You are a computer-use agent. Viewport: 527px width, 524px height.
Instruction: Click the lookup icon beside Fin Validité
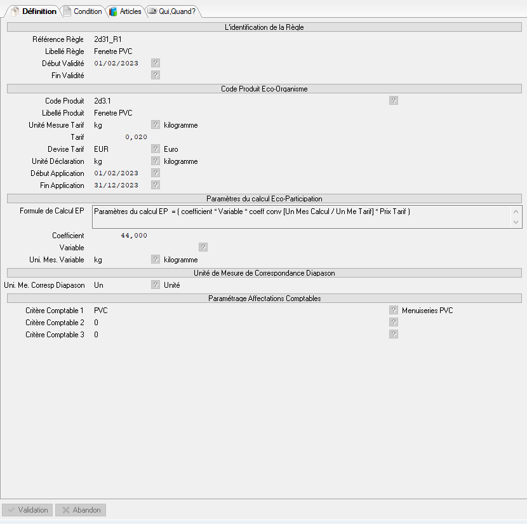tap(156, 75)
